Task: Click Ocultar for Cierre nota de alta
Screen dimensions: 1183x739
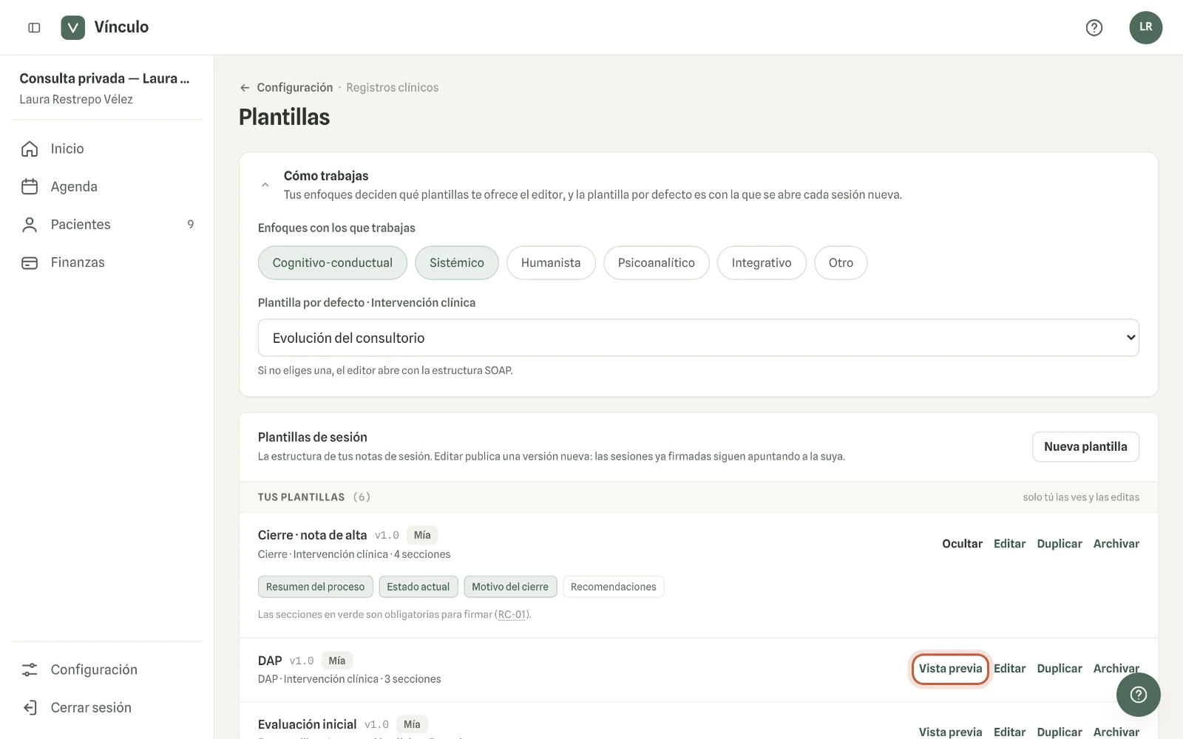Action: pos(962,543)
